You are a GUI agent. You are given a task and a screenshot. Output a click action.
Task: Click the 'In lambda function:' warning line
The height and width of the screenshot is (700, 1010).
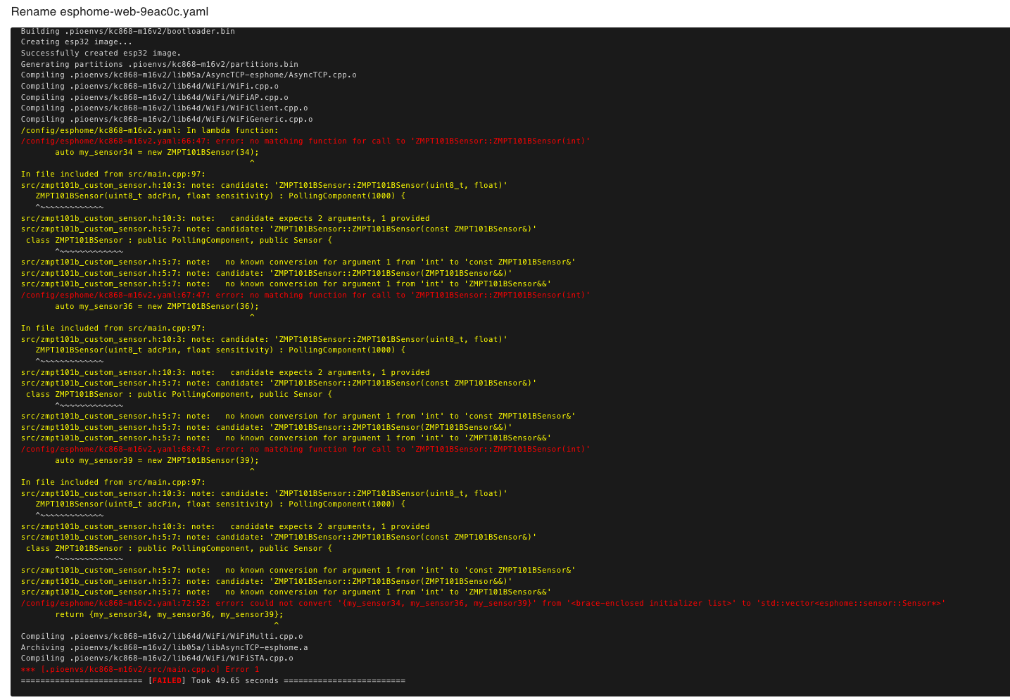(x=149, y=130)
